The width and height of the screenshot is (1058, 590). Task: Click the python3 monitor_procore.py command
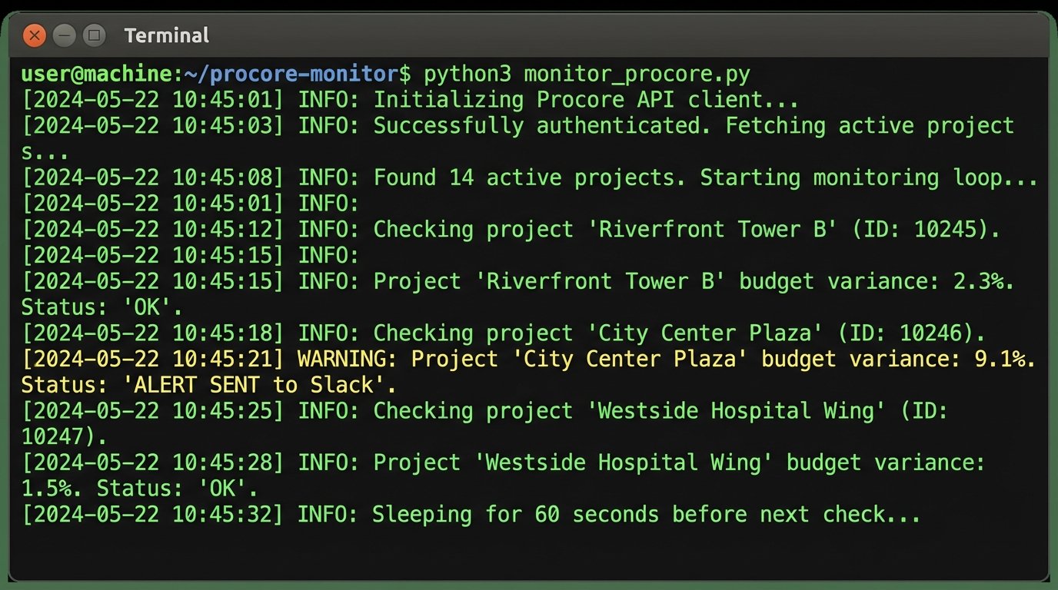(x=587, y=75)
